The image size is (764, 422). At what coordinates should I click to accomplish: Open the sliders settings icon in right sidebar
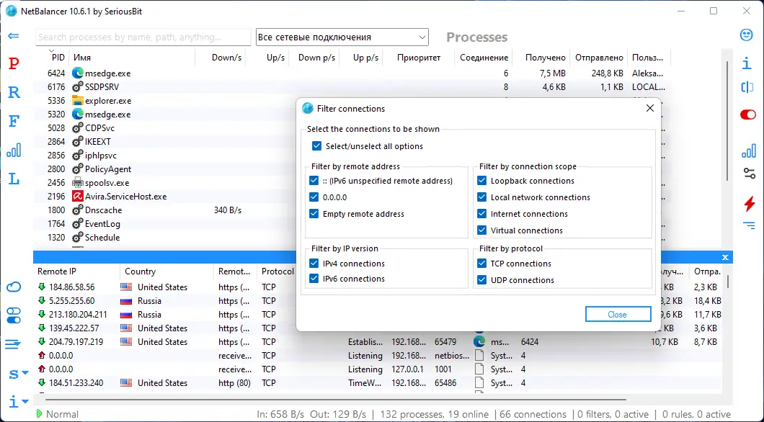coord(749,174)
